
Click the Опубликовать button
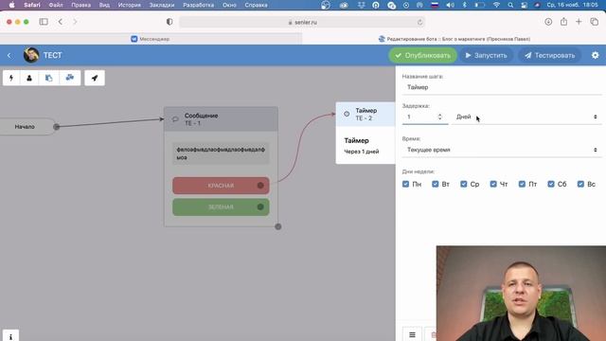423,55
